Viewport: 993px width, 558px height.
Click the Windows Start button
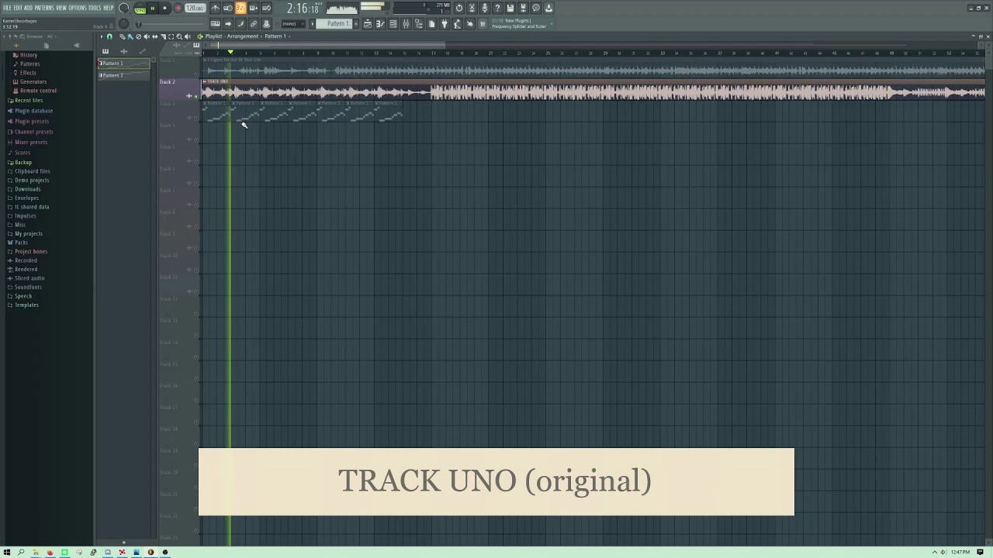click(x=6, y=553)
